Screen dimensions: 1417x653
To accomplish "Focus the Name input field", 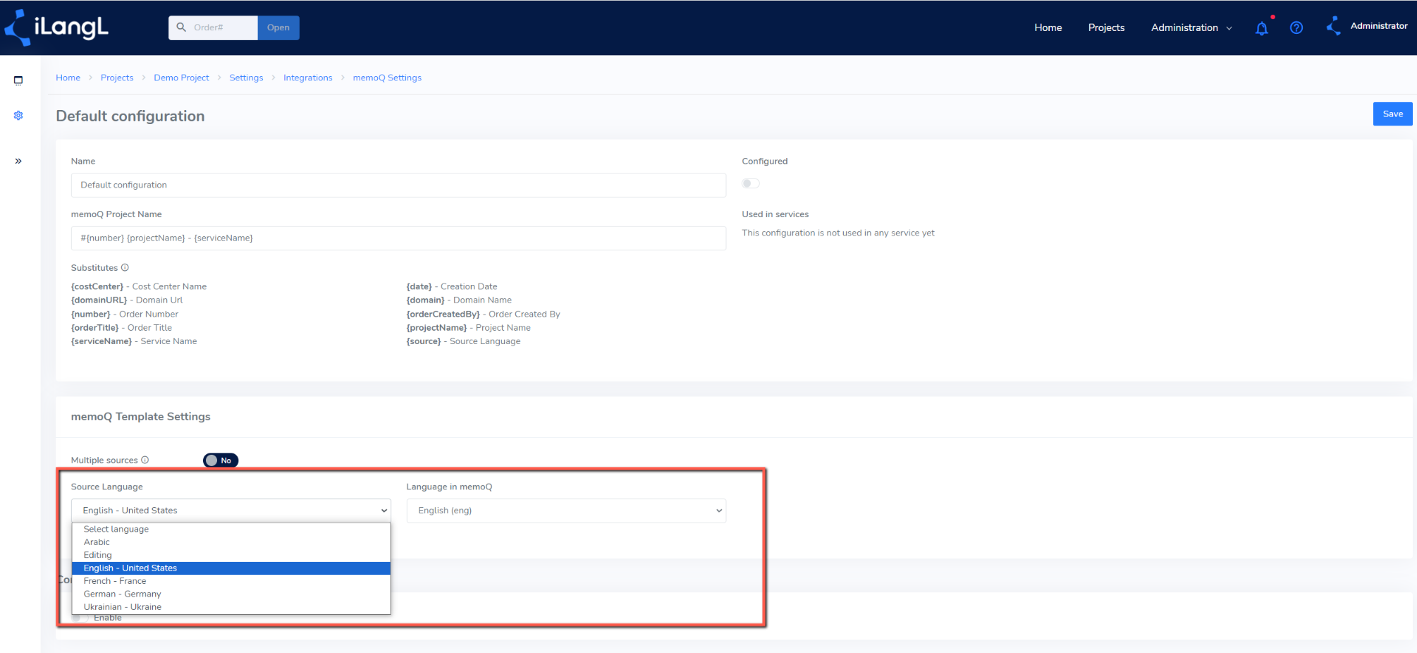I will [x=398, y=185].
